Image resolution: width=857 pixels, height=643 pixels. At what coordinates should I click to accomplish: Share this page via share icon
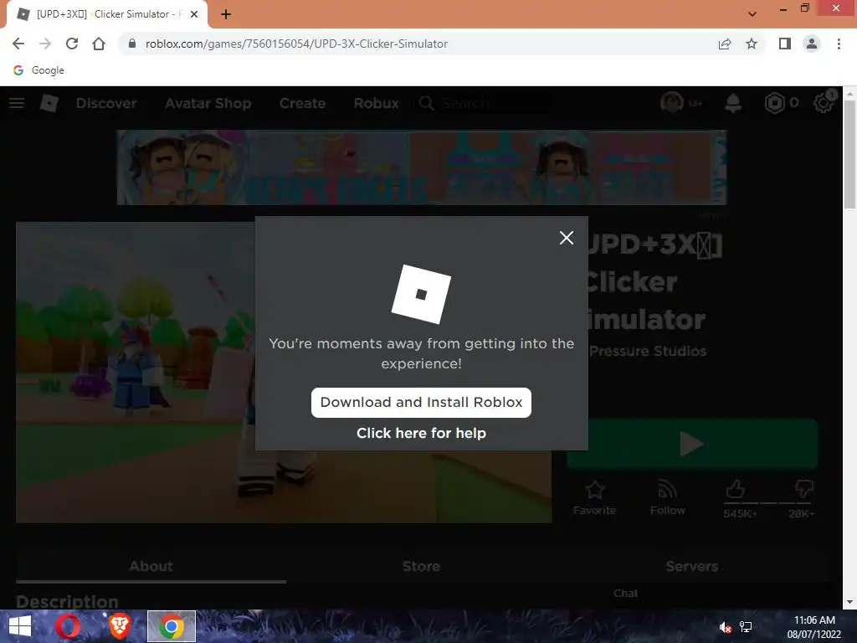(x=725, y=44)
